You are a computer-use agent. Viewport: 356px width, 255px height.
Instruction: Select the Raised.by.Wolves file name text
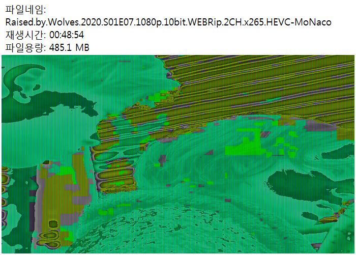coord(168,22)
